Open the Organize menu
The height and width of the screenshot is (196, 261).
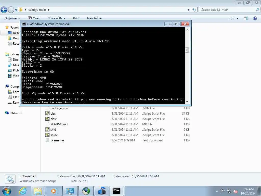coord(12,18)
